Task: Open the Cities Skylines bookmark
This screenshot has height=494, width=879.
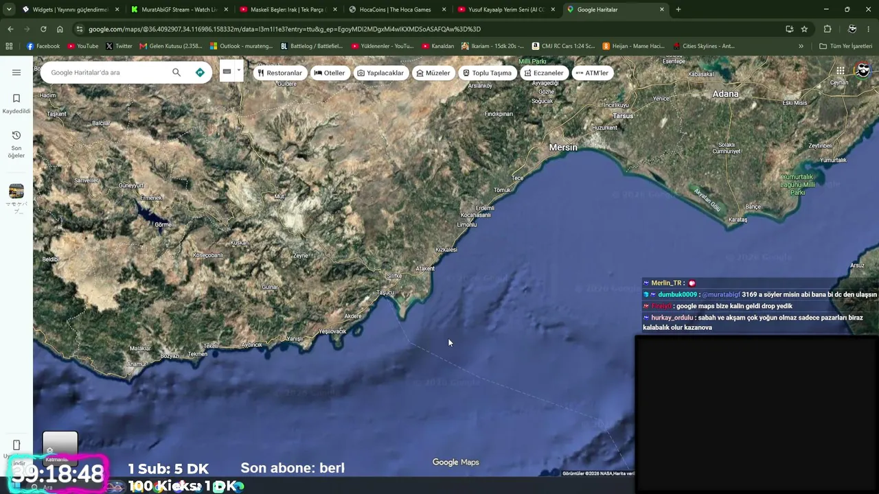Action: [704, 46]
